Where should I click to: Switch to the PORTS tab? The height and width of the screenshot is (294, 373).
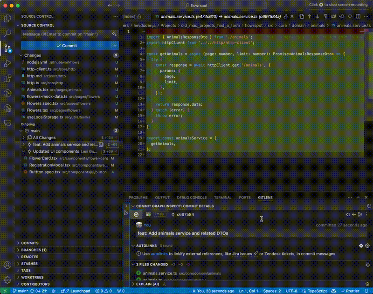244,198
